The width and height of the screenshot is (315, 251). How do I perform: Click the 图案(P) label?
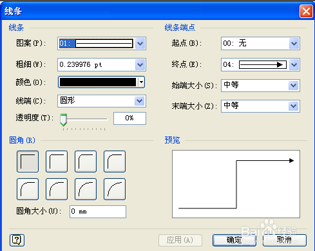[x=31, y=43]
